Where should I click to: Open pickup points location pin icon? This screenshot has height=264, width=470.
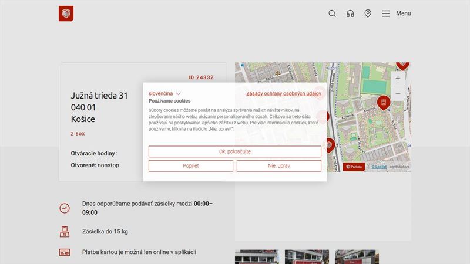(368, 13)
